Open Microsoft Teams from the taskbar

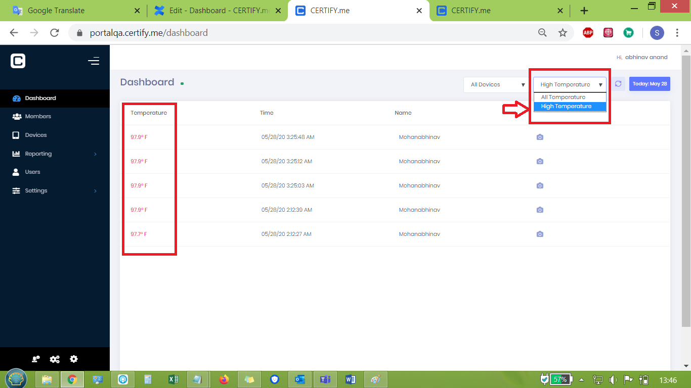pyautogui.click(x=325, y=379)
